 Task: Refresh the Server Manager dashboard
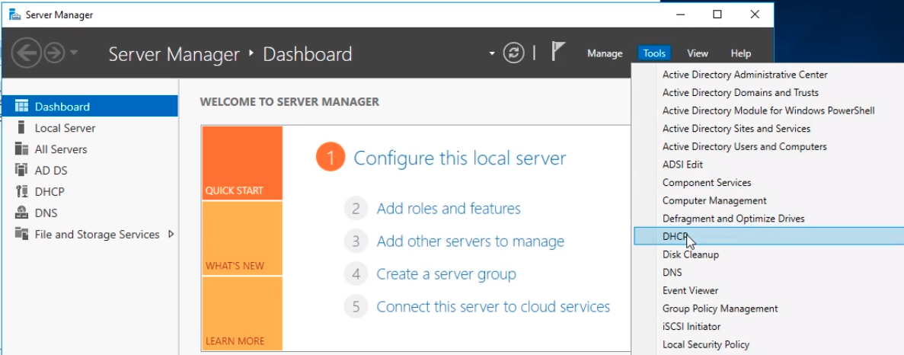pyautogui.click(x=514, y=53)
